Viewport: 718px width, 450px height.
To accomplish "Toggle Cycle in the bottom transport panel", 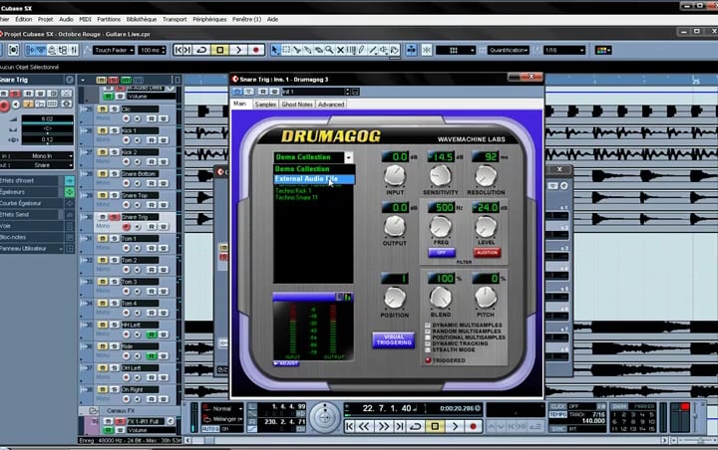I will (416, 427).
